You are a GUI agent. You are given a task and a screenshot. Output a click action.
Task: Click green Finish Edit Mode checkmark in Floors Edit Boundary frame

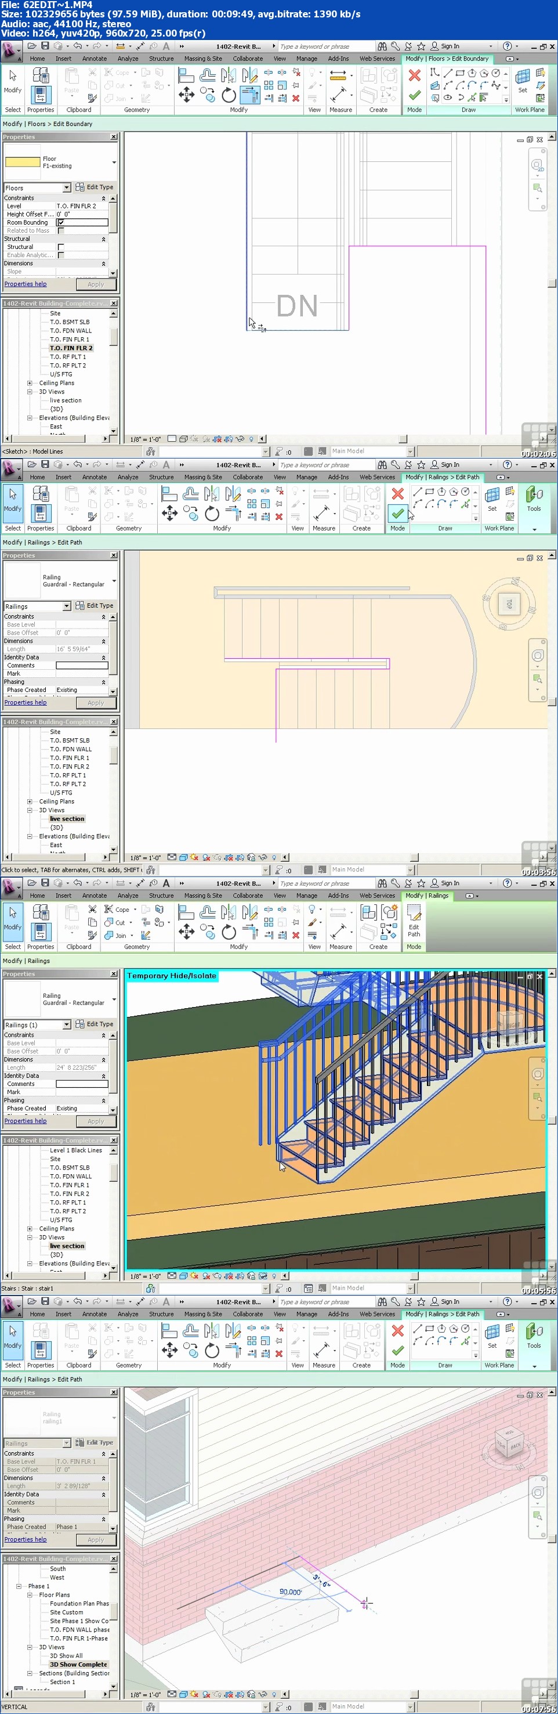click(414, 95)
